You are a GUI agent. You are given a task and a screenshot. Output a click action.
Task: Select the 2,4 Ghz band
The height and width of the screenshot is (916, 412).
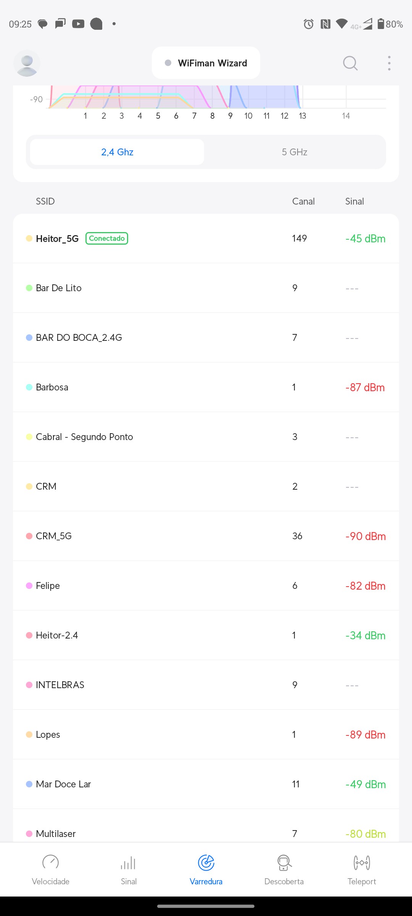(117, 152)
